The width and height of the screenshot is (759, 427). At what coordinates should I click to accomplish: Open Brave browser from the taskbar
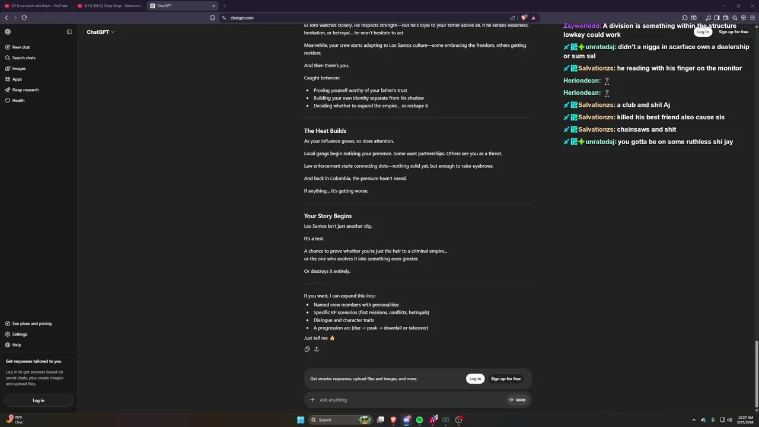393,420
